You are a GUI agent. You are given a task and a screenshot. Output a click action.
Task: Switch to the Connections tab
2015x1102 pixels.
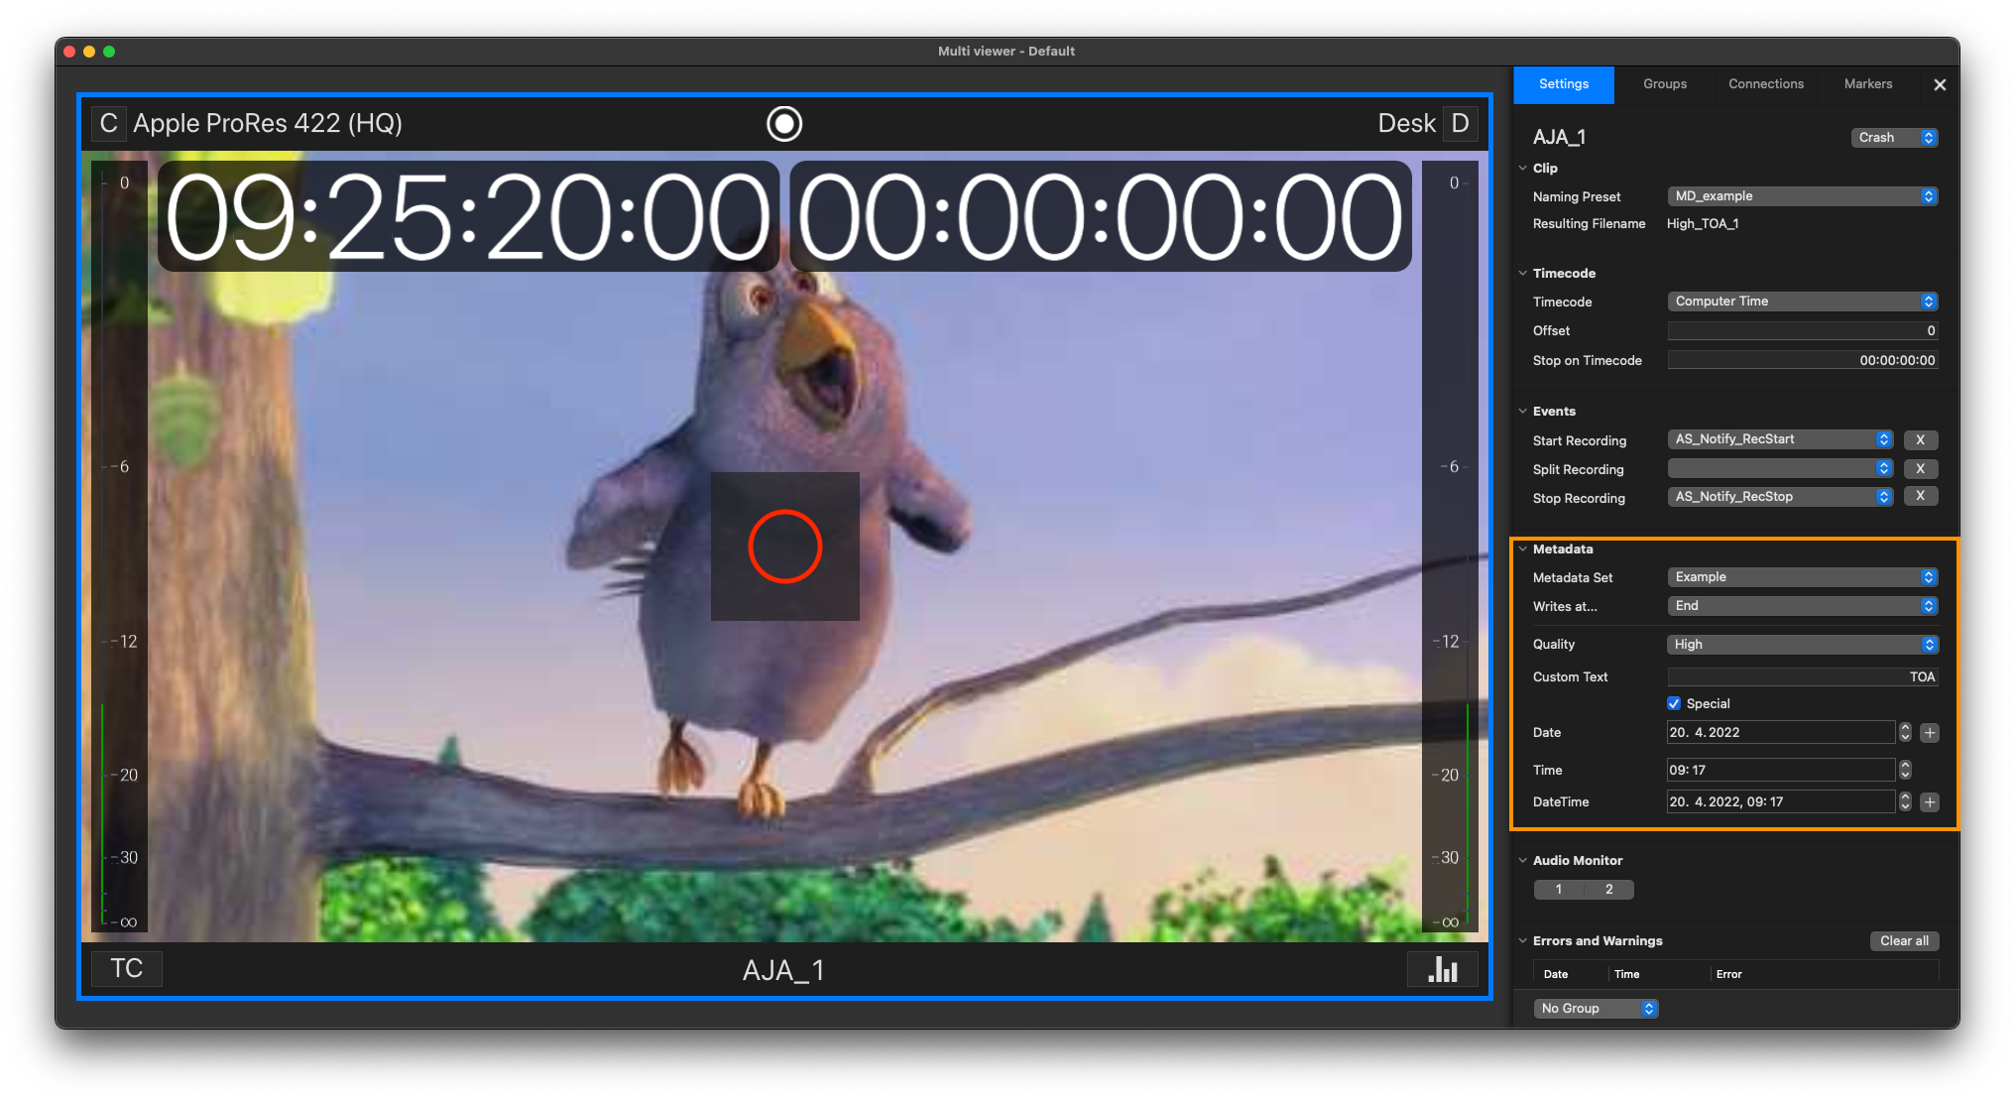coord(1766,84)
